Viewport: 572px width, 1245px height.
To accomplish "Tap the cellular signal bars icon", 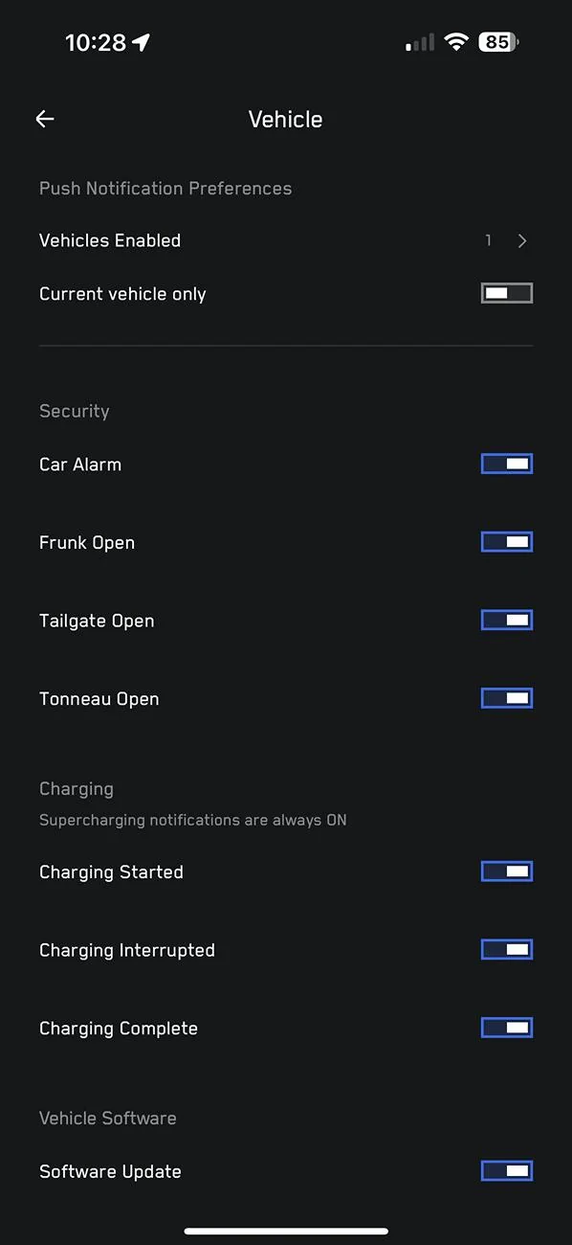I will click(420, 43).
